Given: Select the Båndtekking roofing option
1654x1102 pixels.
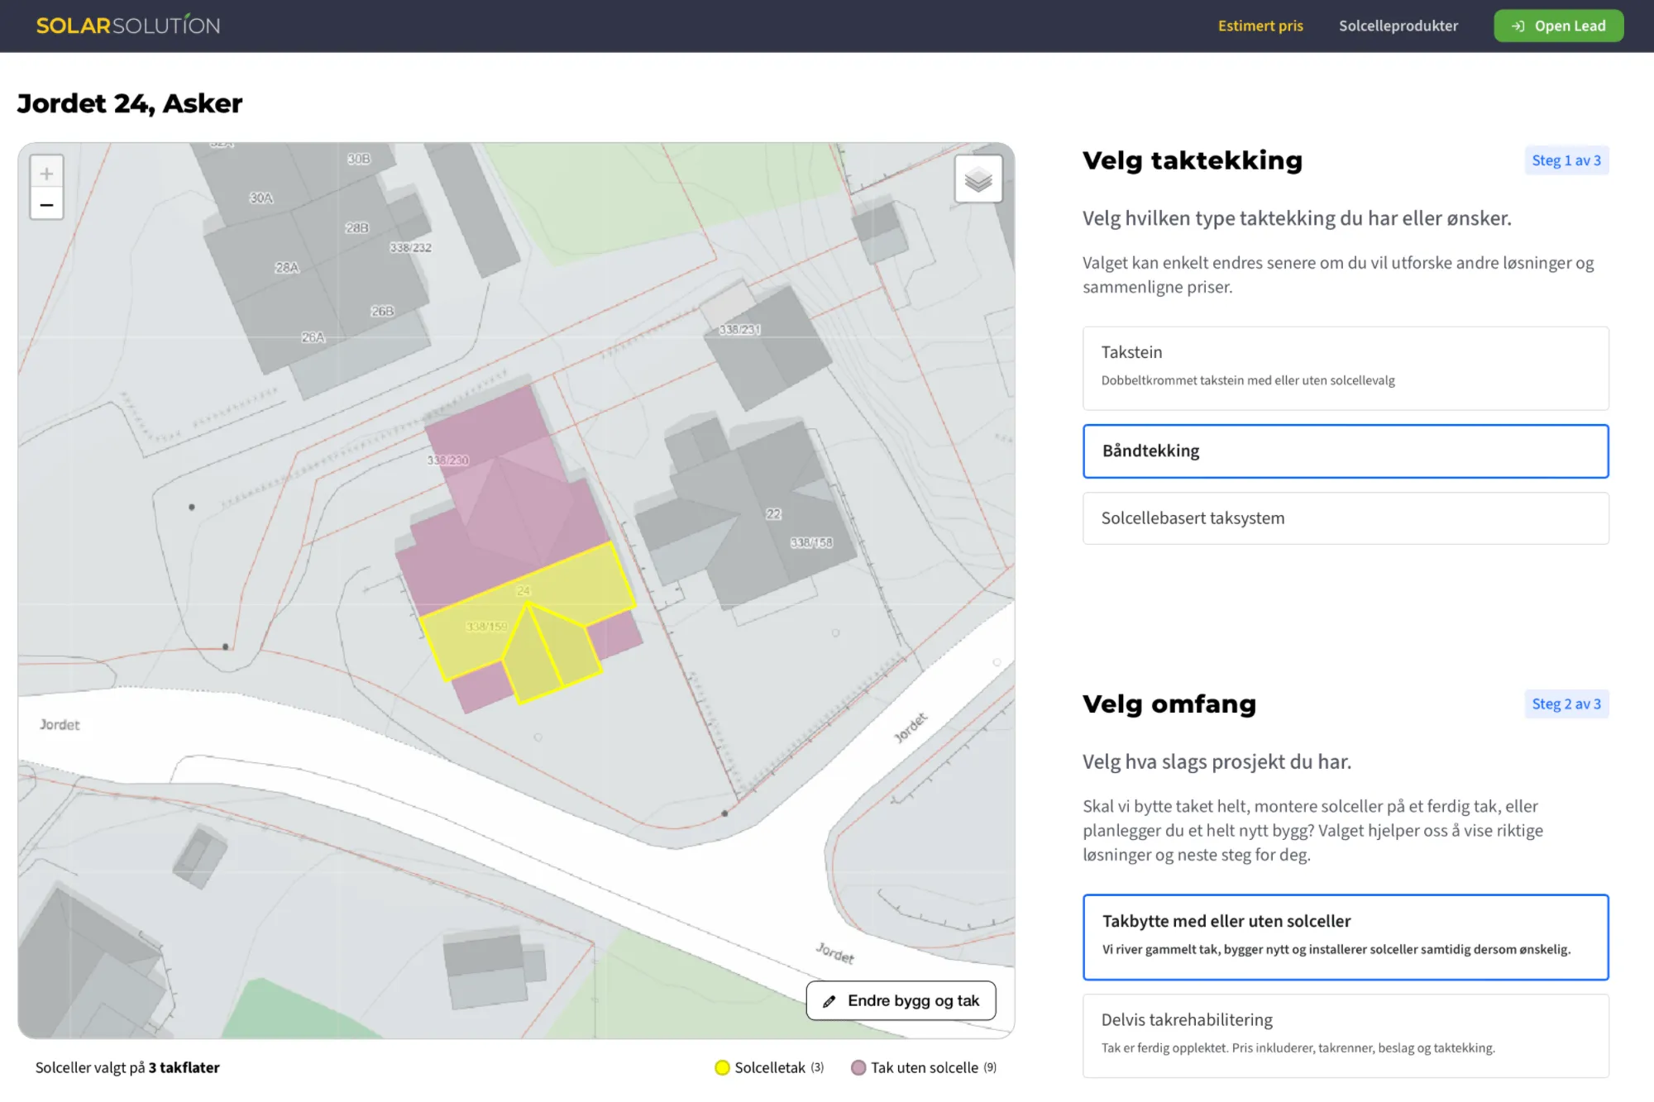Looking at the screenshot, I should click(1345, 451).
